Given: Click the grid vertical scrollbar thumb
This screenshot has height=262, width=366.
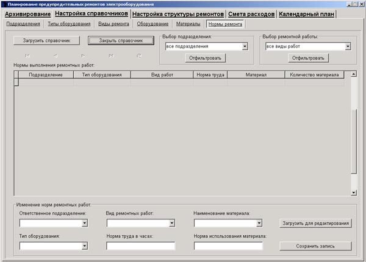Looking at the screenshot, I should (x=354, y=141).
